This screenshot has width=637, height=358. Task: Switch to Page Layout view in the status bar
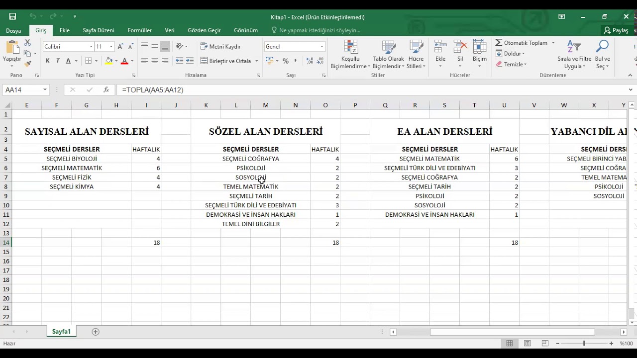[x=527, y=343]
